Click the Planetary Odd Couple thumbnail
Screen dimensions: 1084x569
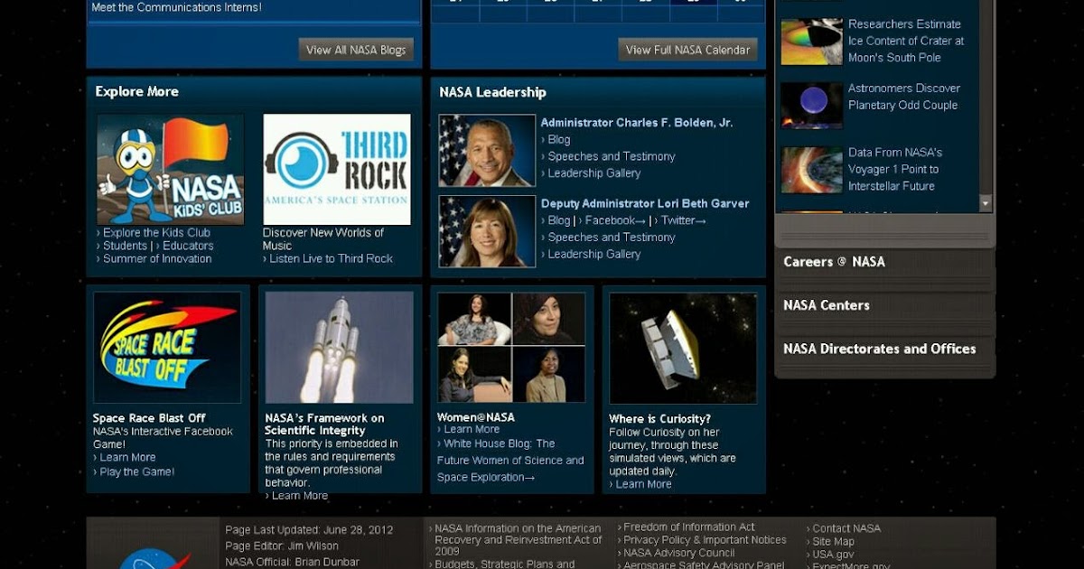coord(811,106)
